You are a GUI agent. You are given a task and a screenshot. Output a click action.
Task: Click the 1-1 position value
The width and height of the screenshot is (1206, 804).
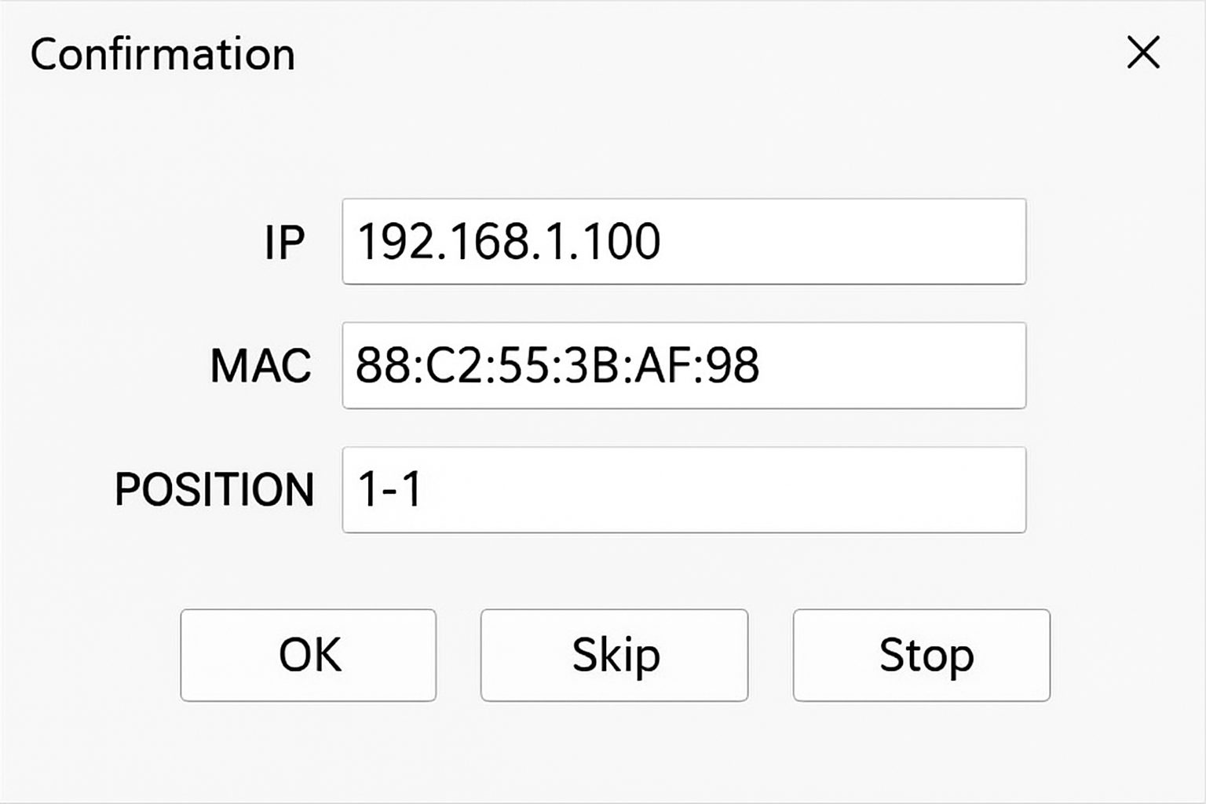click(x=390, y=489)
